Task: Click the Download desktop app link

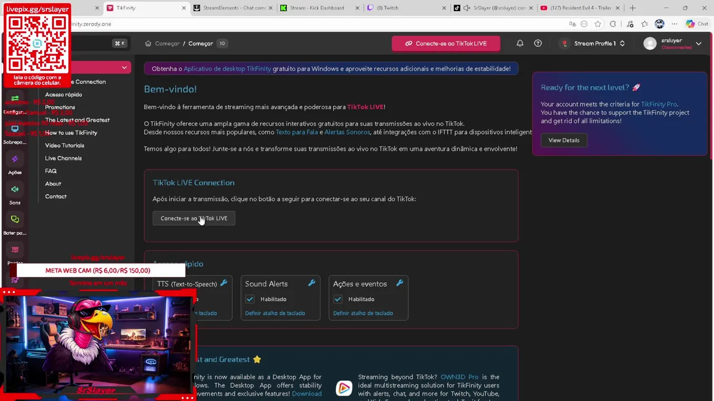Action: pyautogui.click(x=307, y=394)
